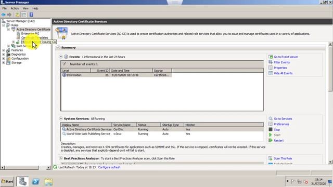Click the Restart service green icon
The width and height of the screenshot is (333, 187).
271,140
